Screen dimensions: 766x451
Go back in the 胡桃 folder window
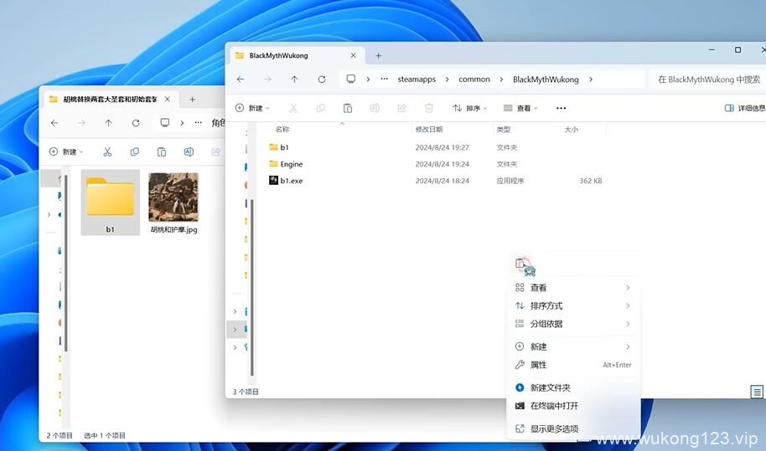click(54, 123)
